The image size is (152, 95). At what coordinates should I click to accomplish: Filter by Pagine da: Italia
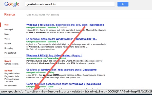click(x=12, y=76)
